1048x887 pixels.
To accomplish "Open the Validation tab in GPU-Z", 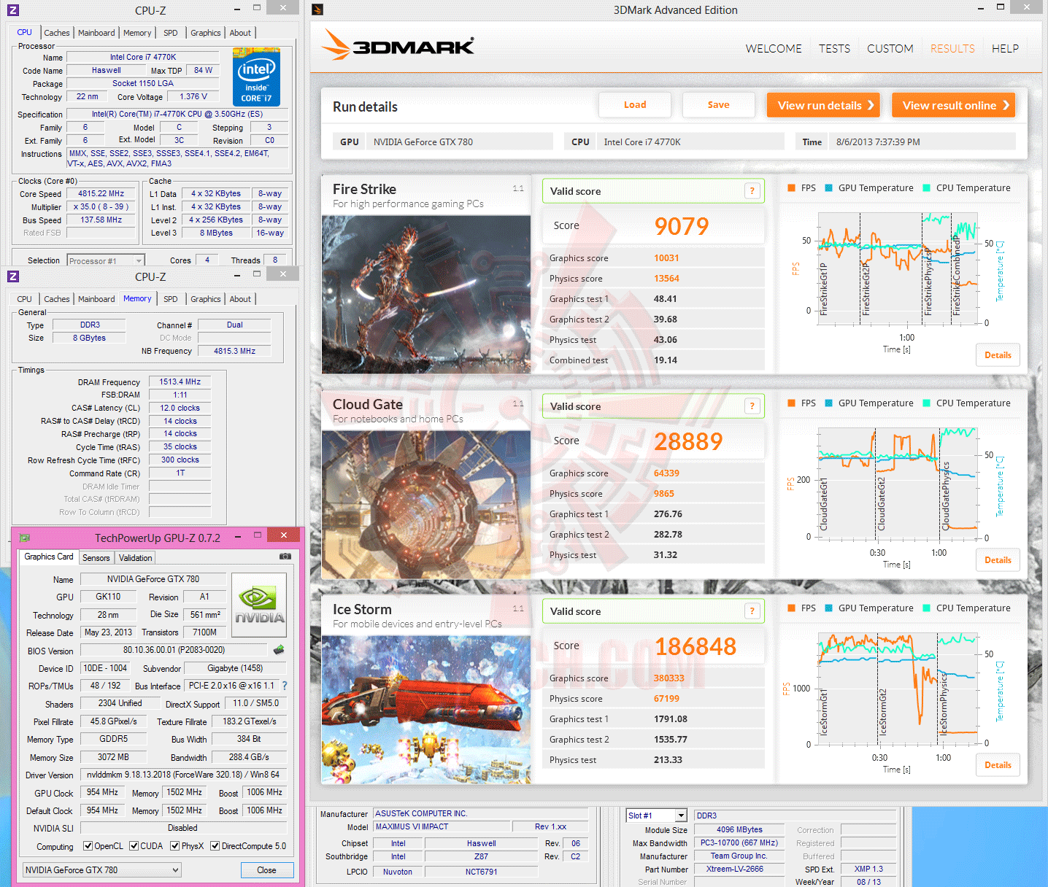I will [136, 558].
